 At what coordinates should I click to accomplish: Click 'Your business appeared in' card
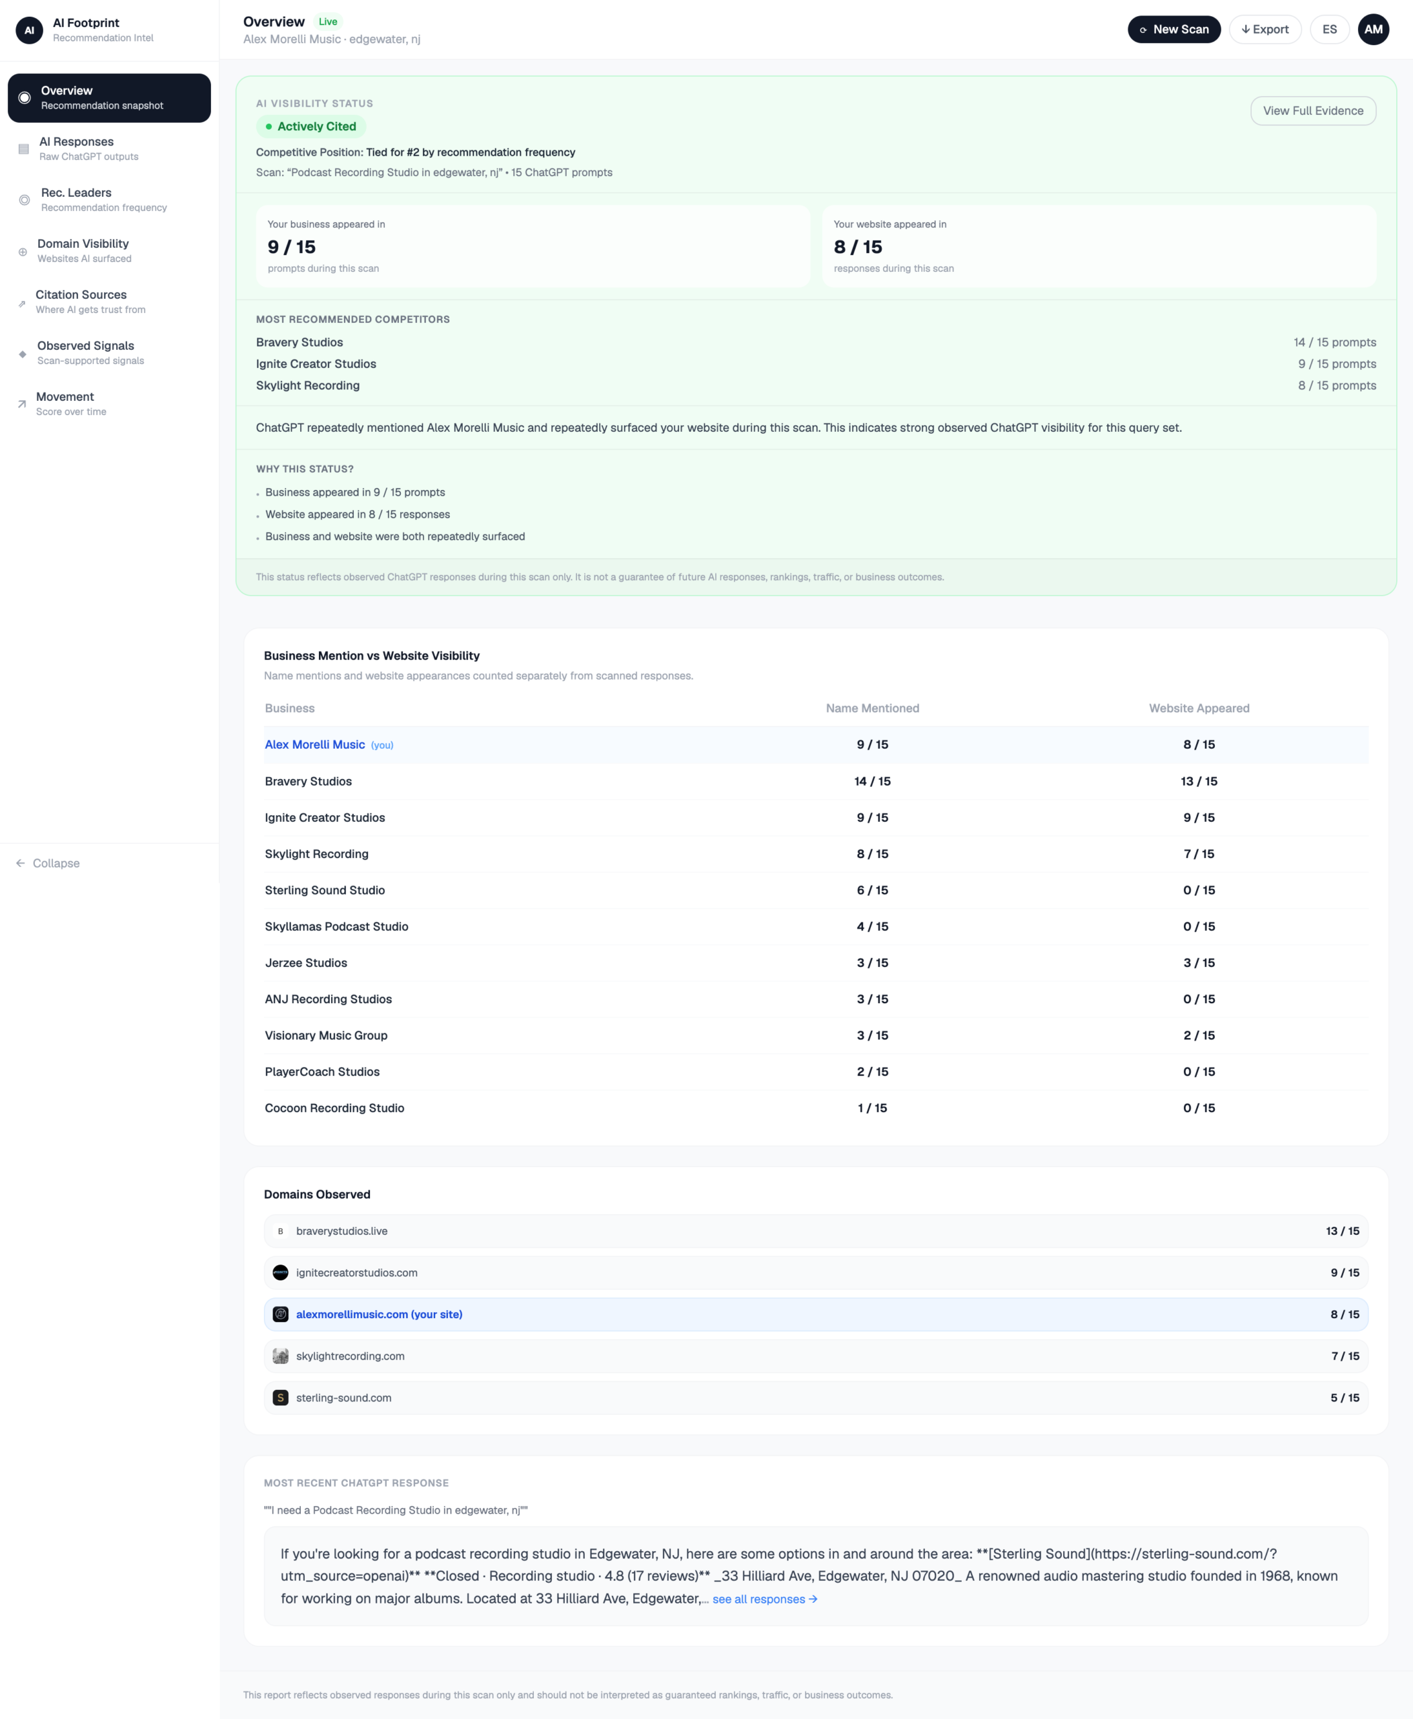533,246
